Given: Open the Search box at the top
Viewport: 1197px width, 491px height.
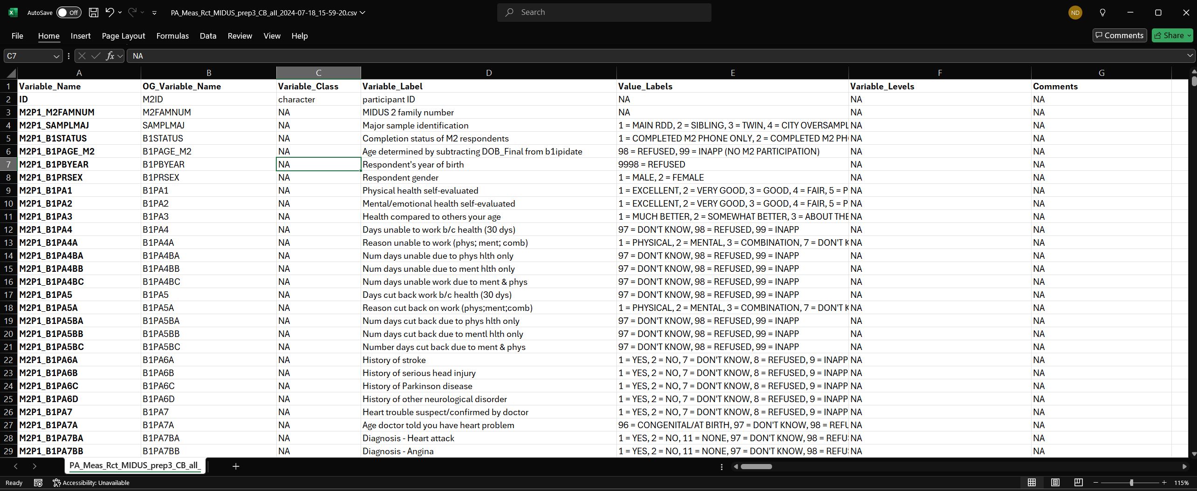Looking at the screenshot, I should click(603, 12).
